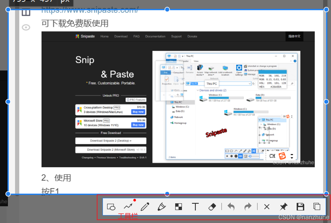Select the eraser tool
The height and width of the screenshot is (223, 331).
click(212, 207)
